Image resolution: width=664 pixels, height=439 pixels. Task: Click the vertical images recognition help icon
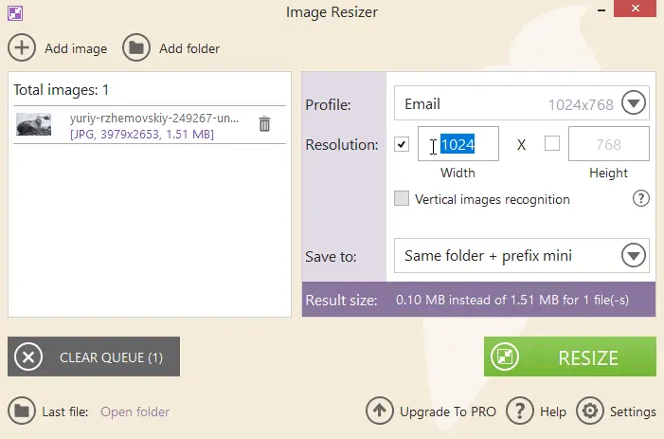tap(640, 198)
